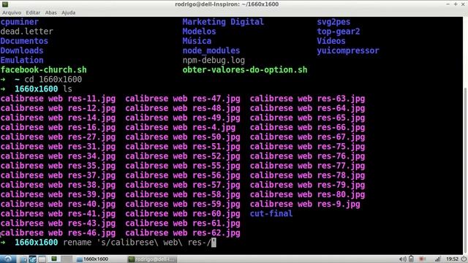Click the Modelos directory name
Screen dimensions: 468x263
coord(199,31)
